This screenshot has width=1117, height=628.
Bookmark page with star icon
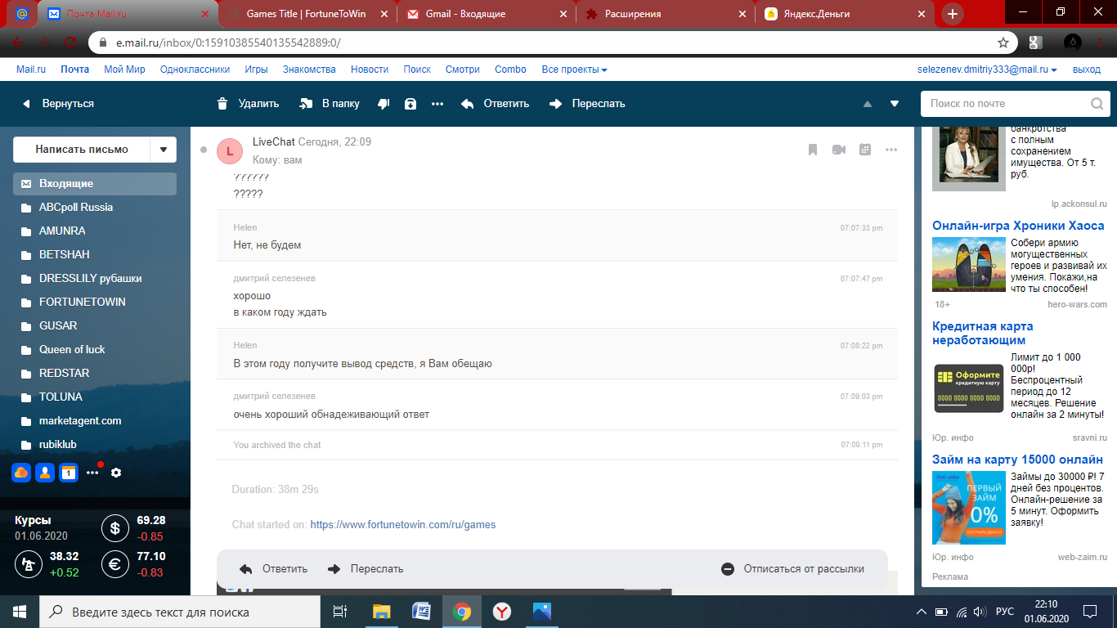click(x=1003, y=43)
